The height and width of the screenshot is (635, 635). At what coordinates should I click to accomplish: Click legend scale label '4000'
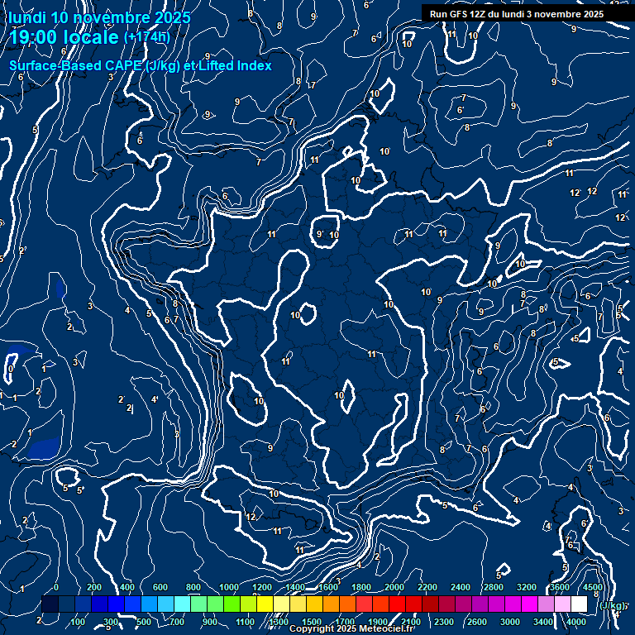(x=575, y=622)
